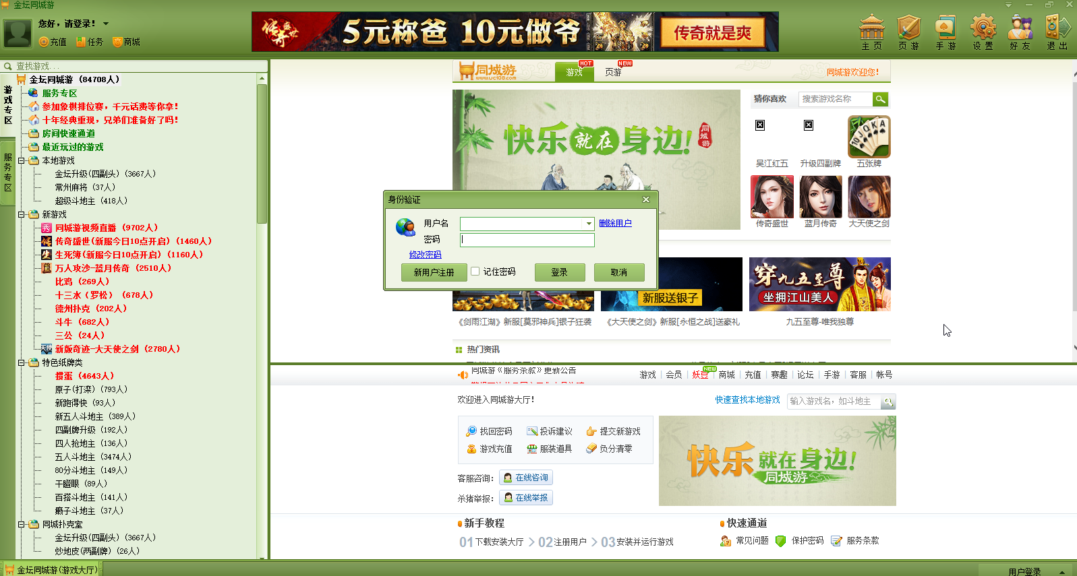Collapse the 新游戏 tree node
This screenshot has height=576, width=1077.
(x=21, y=214)
